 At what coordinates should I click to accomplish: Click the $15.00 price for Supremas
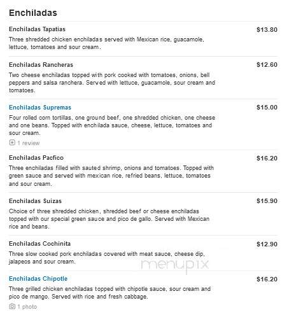pyautogui.click(x=267, y=108)
